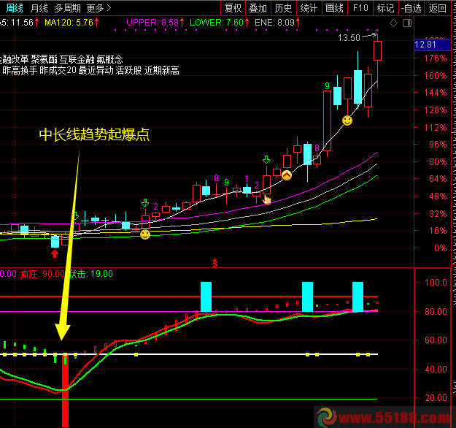This screenshot has height=428, width=456.
Task: Toggle the -自选 watchlist removal button
Action: [x=411, y=8]
